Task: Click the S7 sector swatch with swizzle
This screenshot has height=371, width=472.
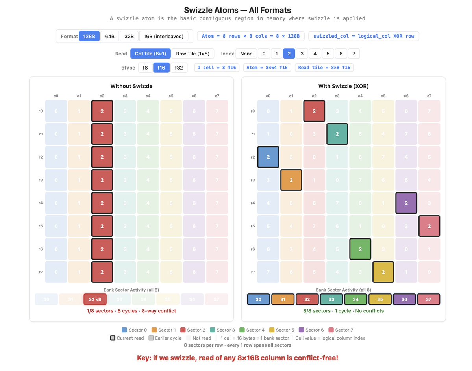Action: [x=429, y=299]
